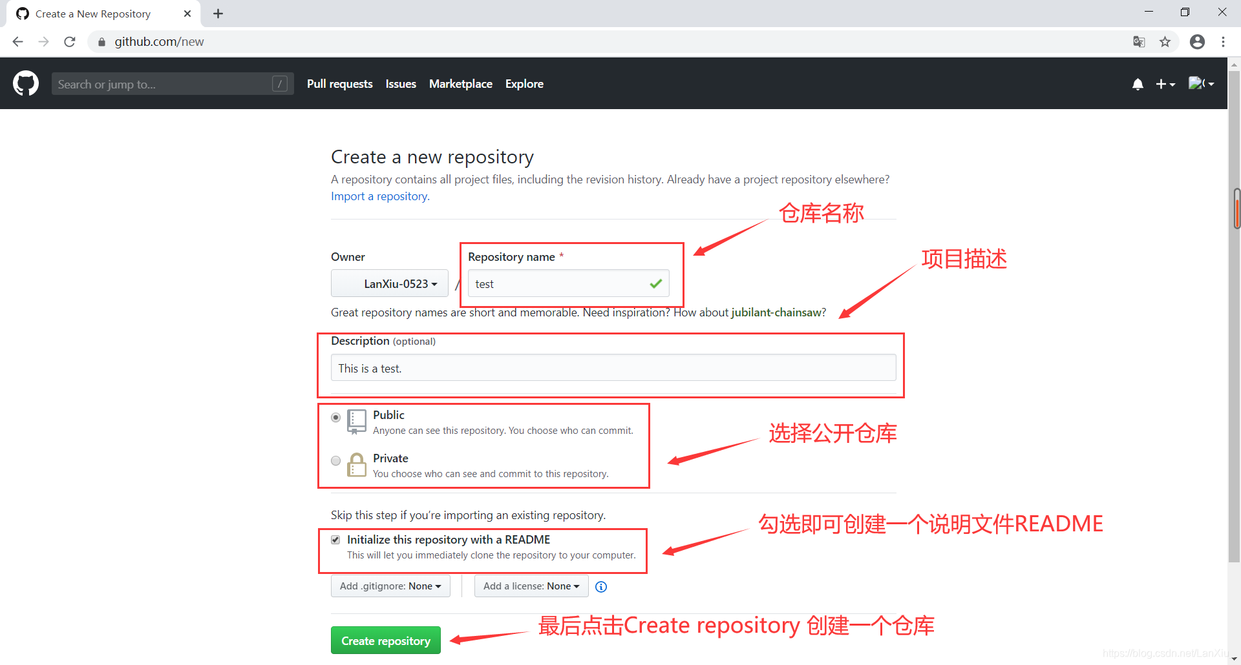
Task: Focus the Search or jump to box
Action: pos(173,84)
